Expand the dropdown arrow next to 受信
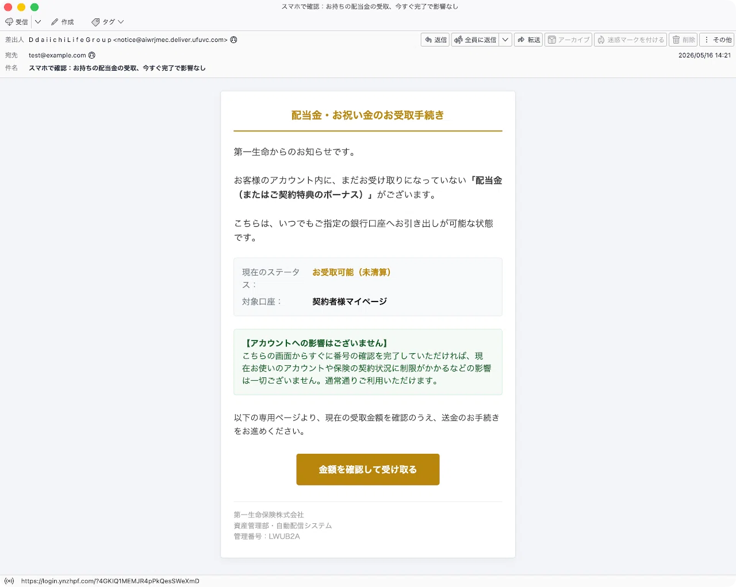The width and height of the screenshot is (736, 587). tap(38, 22)
